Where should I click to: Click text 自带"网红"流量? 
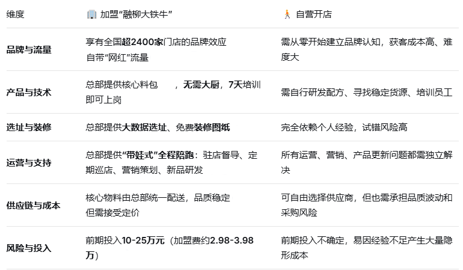pos(117,57)
